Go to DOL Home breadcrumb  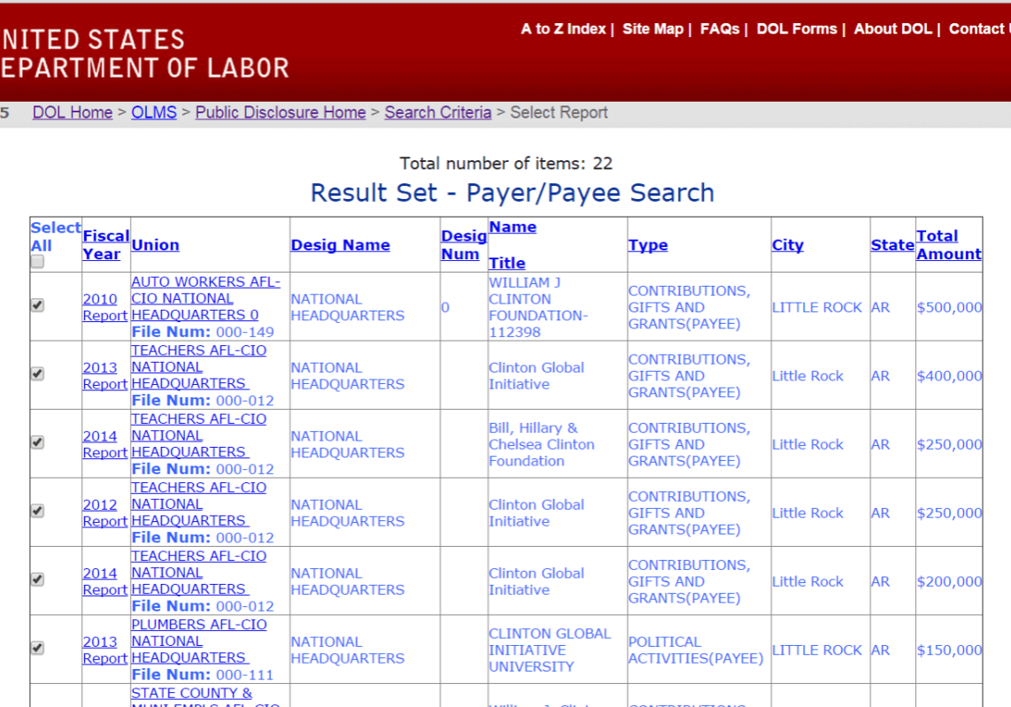(x=73, y=112)
